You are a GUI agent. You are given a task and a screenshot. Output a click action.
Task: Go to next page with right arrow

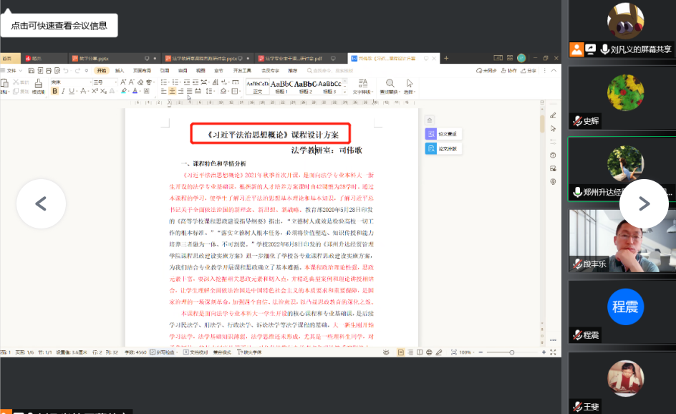644,203
